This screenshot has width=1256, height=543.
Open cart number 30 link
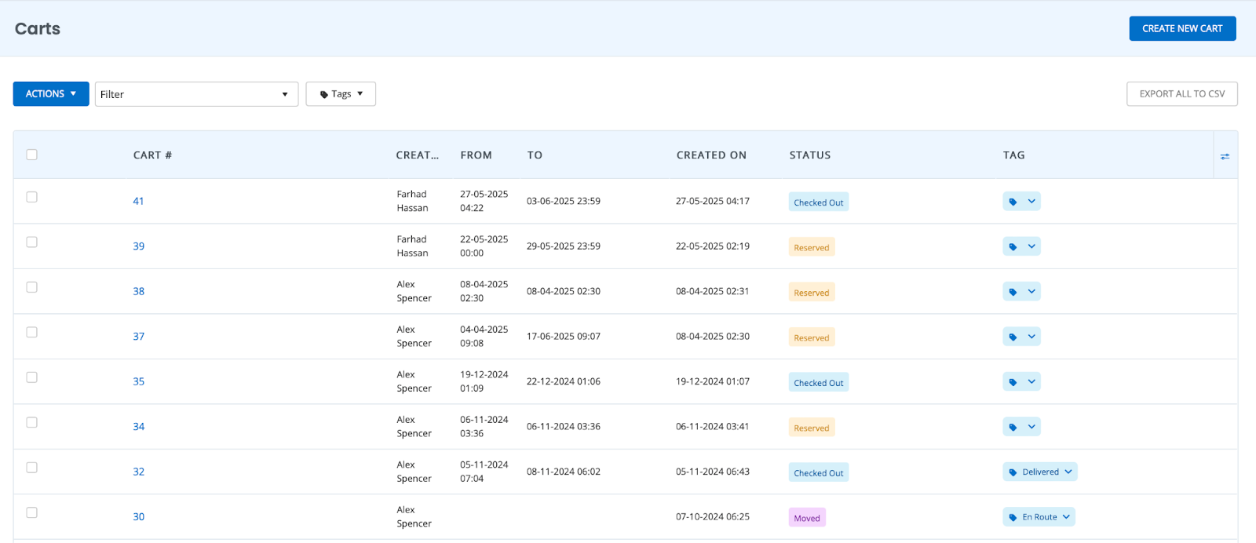click(138, 517)
